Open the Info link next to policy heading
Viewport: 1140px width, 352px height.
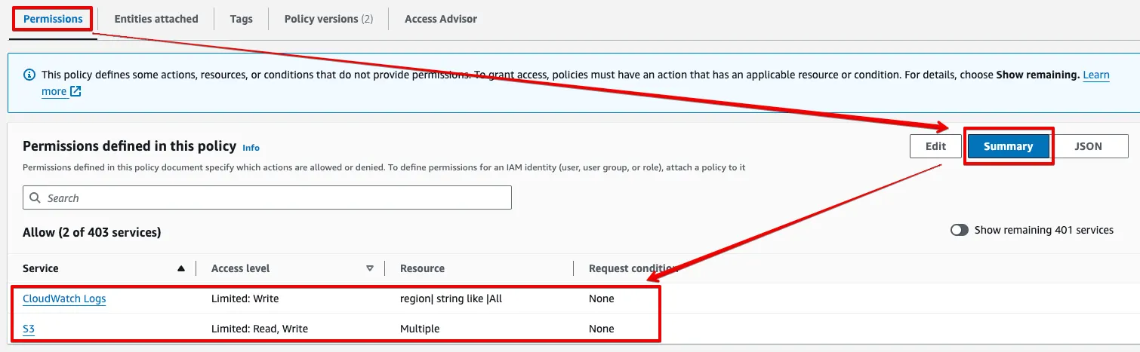[x=251, y=148]
